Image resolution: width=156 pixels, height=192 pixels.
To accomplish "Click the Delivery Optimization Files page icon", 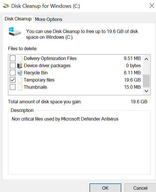I will (x=20, y=59).
